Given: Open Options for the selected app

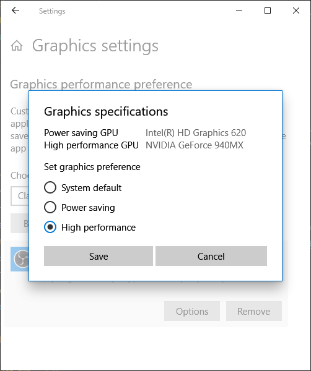Looking at the screenshot, I should click(192, 311).
